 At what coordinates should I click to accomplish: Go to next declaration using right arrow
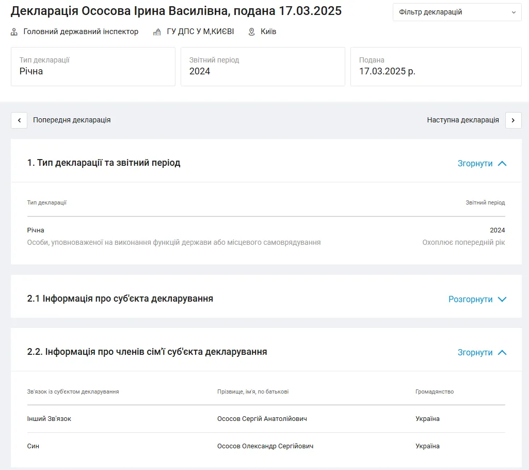click(x=513, y=120)
